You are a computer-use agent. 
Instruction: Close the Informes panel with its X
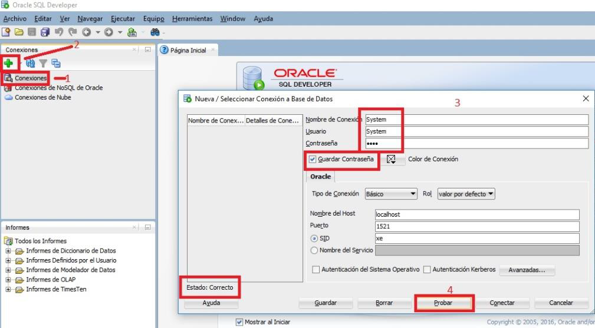pyautogui.click(x=134, y=227)
